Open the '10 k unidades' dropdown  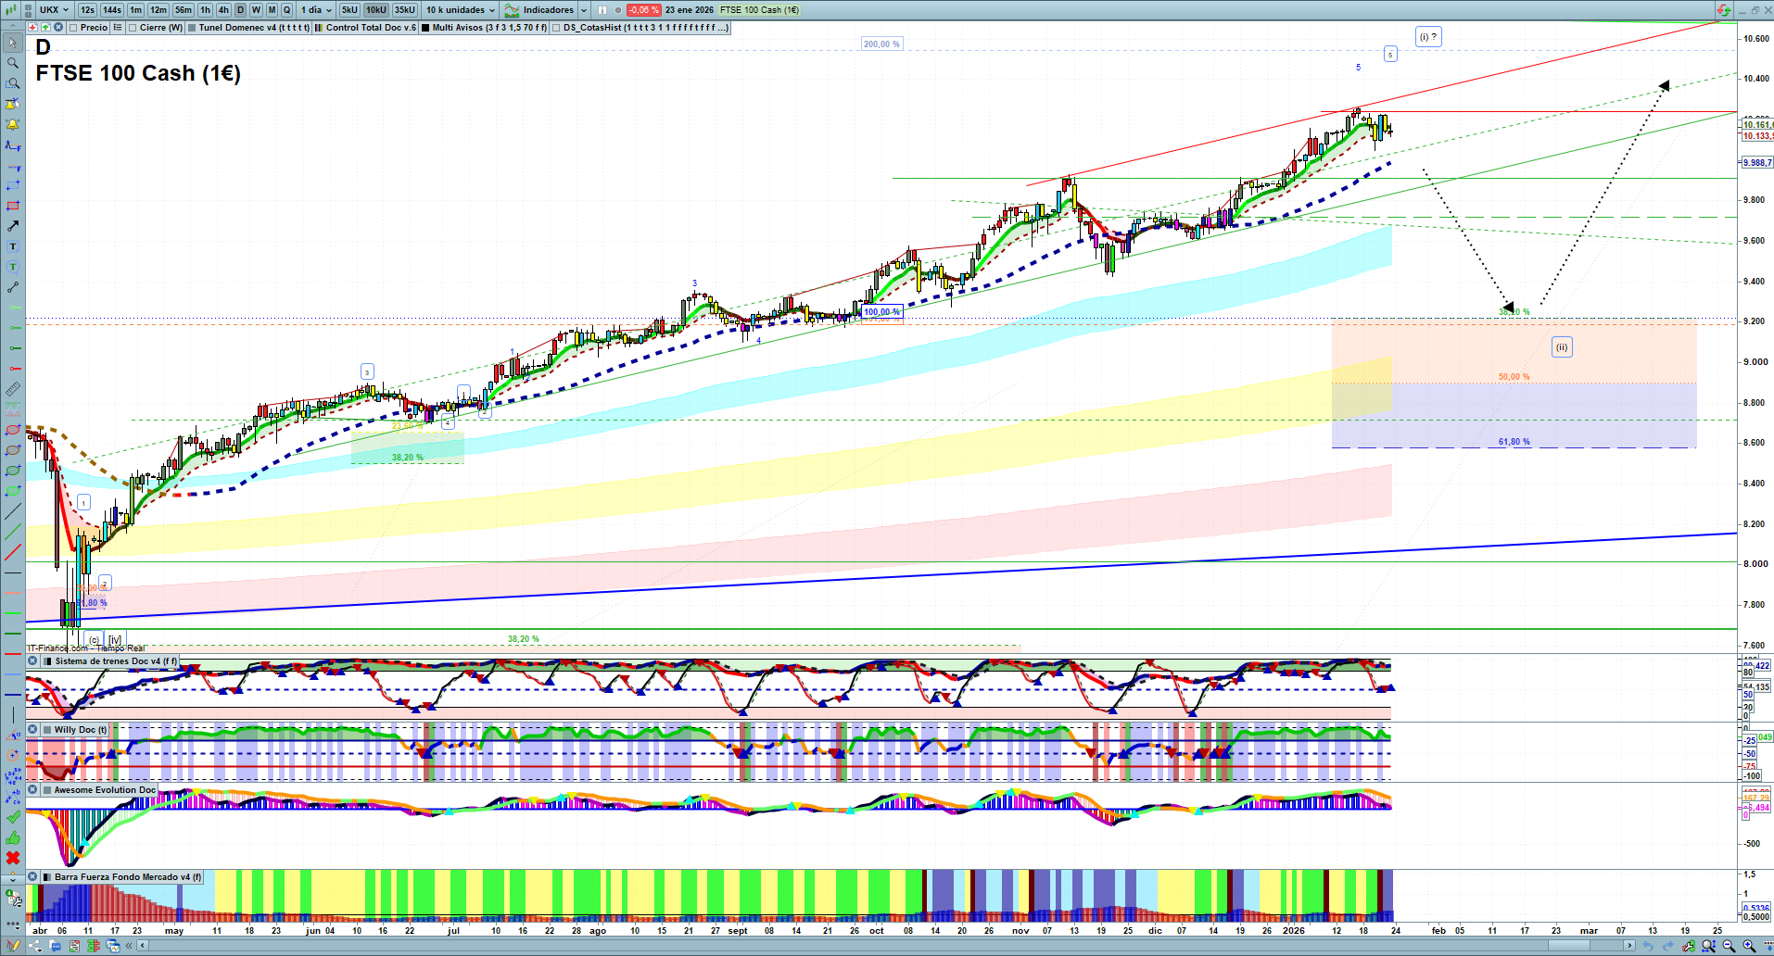[x=461, y=10]
